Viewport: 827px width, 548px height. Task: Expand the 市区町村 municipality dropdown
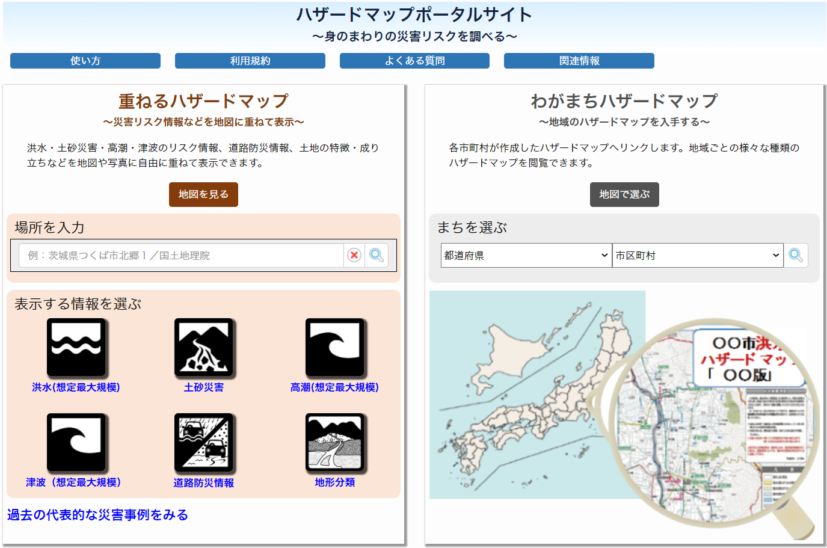coord(697,256)
